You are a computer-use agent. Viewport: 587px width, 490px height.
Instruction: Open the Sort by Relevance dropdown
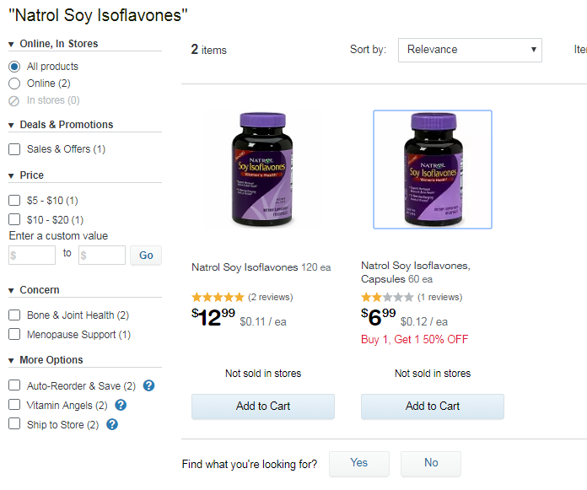470,50
